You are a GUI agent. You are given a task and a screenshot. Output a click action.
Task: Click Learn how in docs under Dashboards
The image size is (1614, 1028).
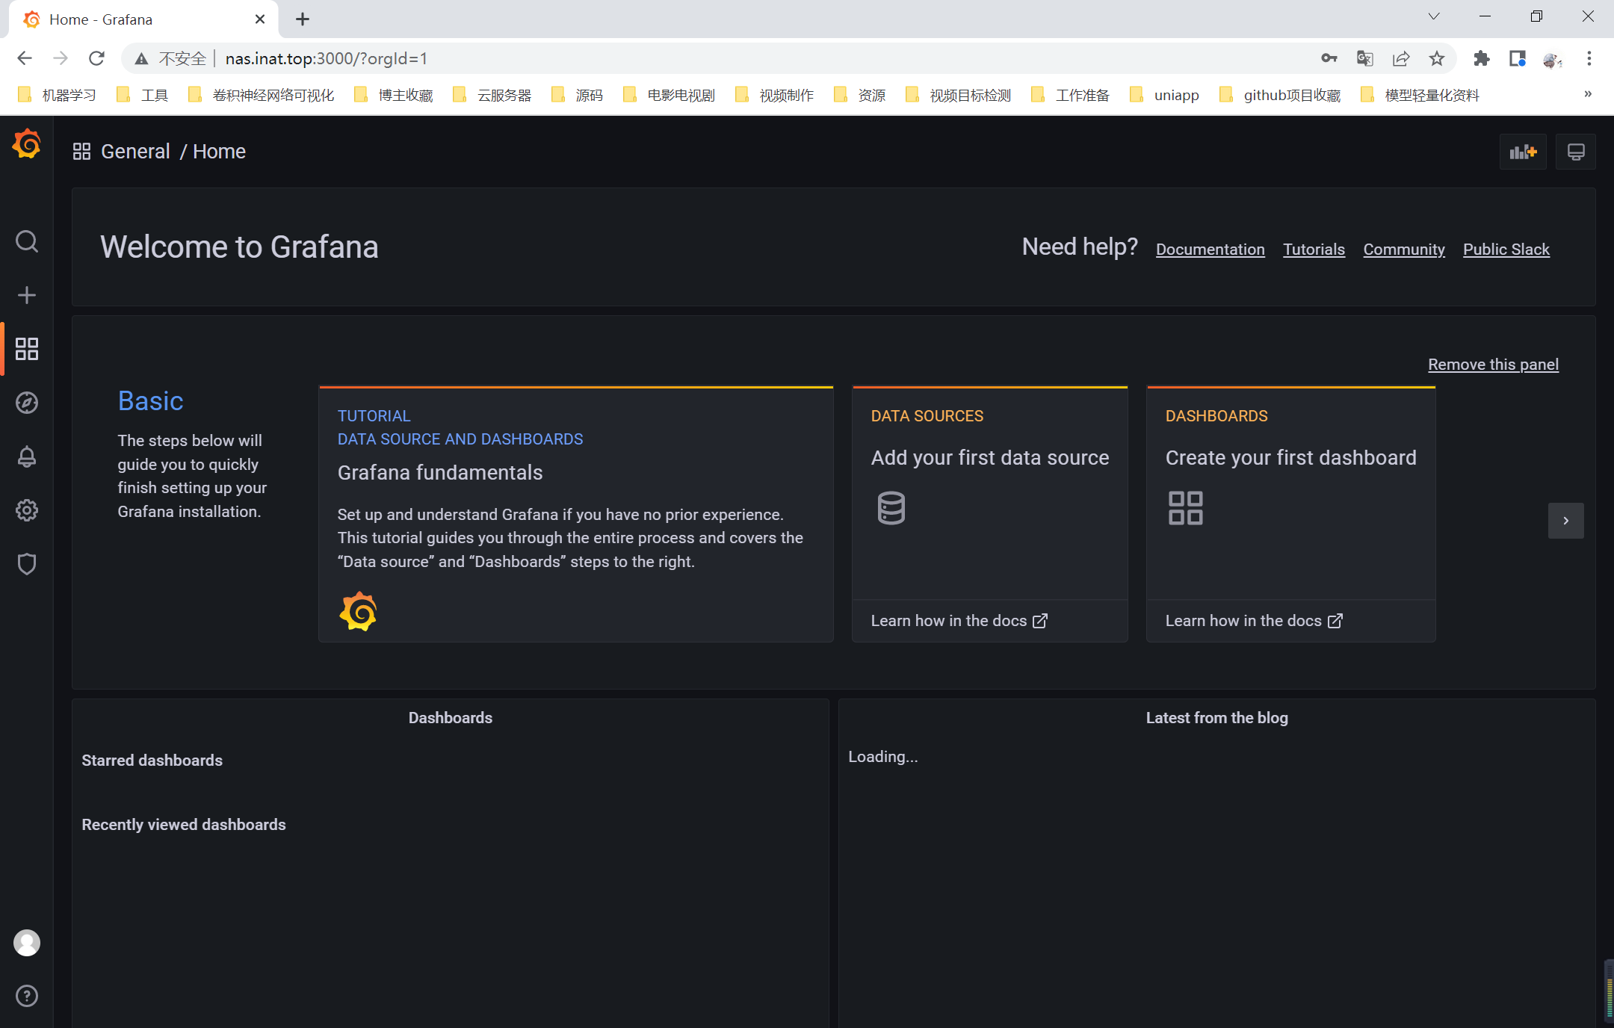1254,621
